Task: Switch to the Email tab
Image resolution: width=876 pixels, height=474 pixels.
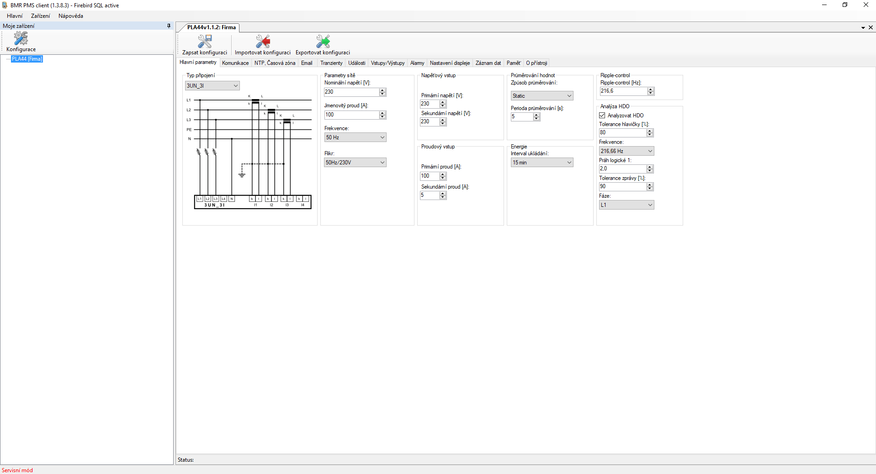Action: [x=307, y=63]
